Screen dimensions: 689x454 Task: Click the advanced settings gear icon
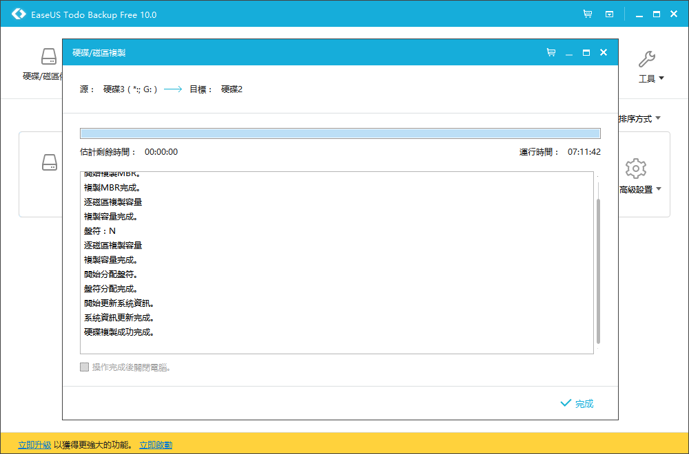point(635,169)
